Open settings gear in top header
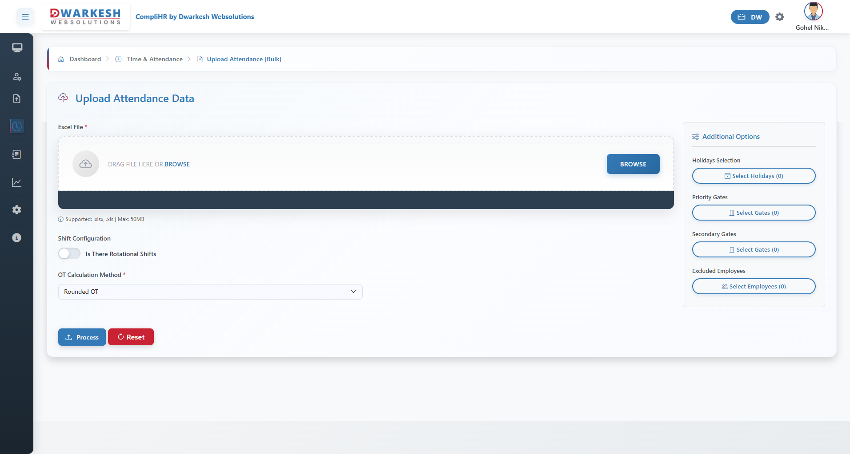Image resolution: width=850 pixels, height=454 pixels. (779, 17)
